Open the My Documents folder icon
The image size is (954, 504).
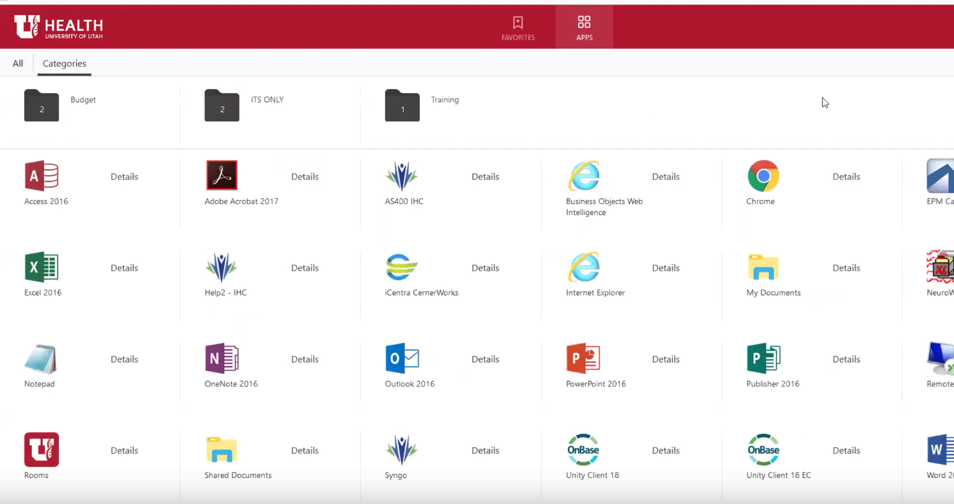click(x=763, y=267)
